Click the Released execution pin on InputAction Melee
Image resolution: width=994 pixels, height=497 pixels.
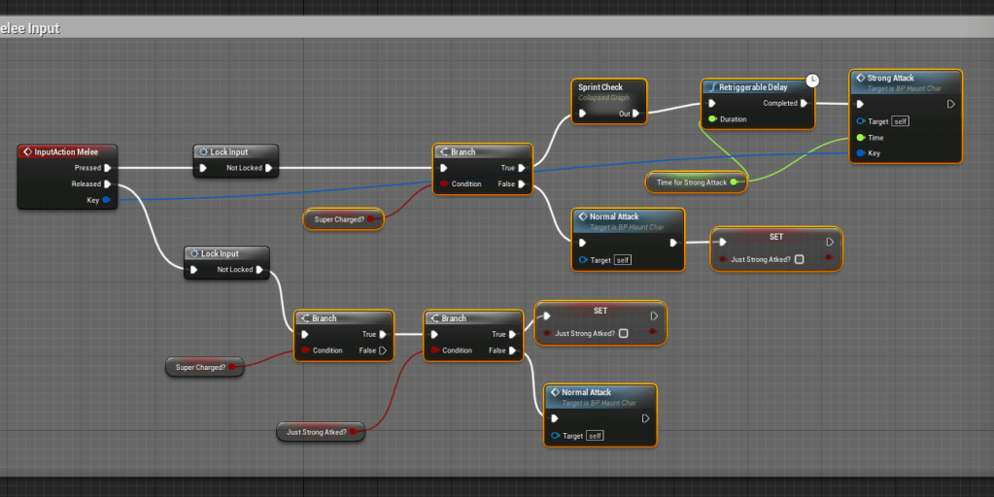coord(107,183)
